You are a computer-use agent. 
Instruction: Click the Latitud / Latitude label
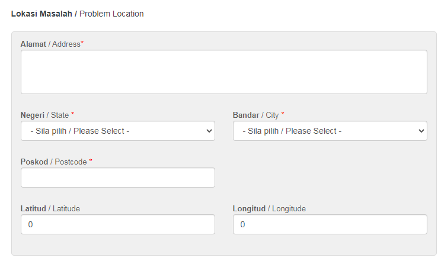[50, 209]
